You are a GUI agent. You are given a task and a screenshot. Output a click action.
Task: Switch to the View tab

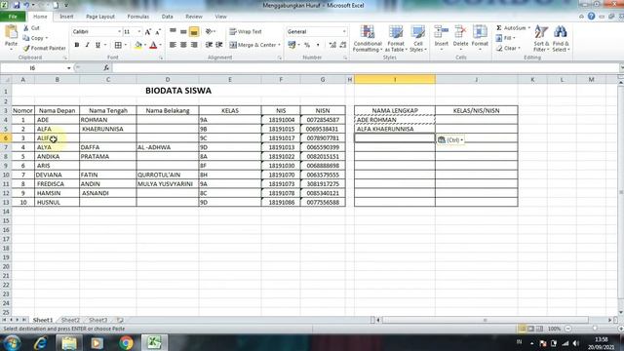(220, 17)
